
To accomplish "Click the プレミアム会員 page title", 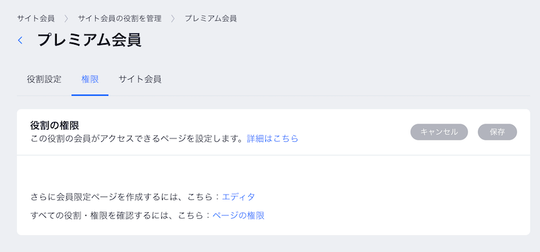I will (89, 41).
